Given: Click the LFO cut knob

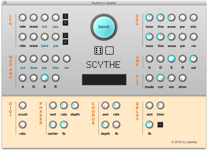Looking at the screenshot, I should [x=45, y=18].
